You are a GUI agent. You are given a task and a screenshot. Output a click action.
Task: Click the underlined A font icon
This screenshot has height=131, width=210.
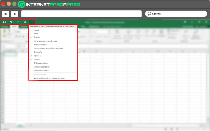[25, 22]
